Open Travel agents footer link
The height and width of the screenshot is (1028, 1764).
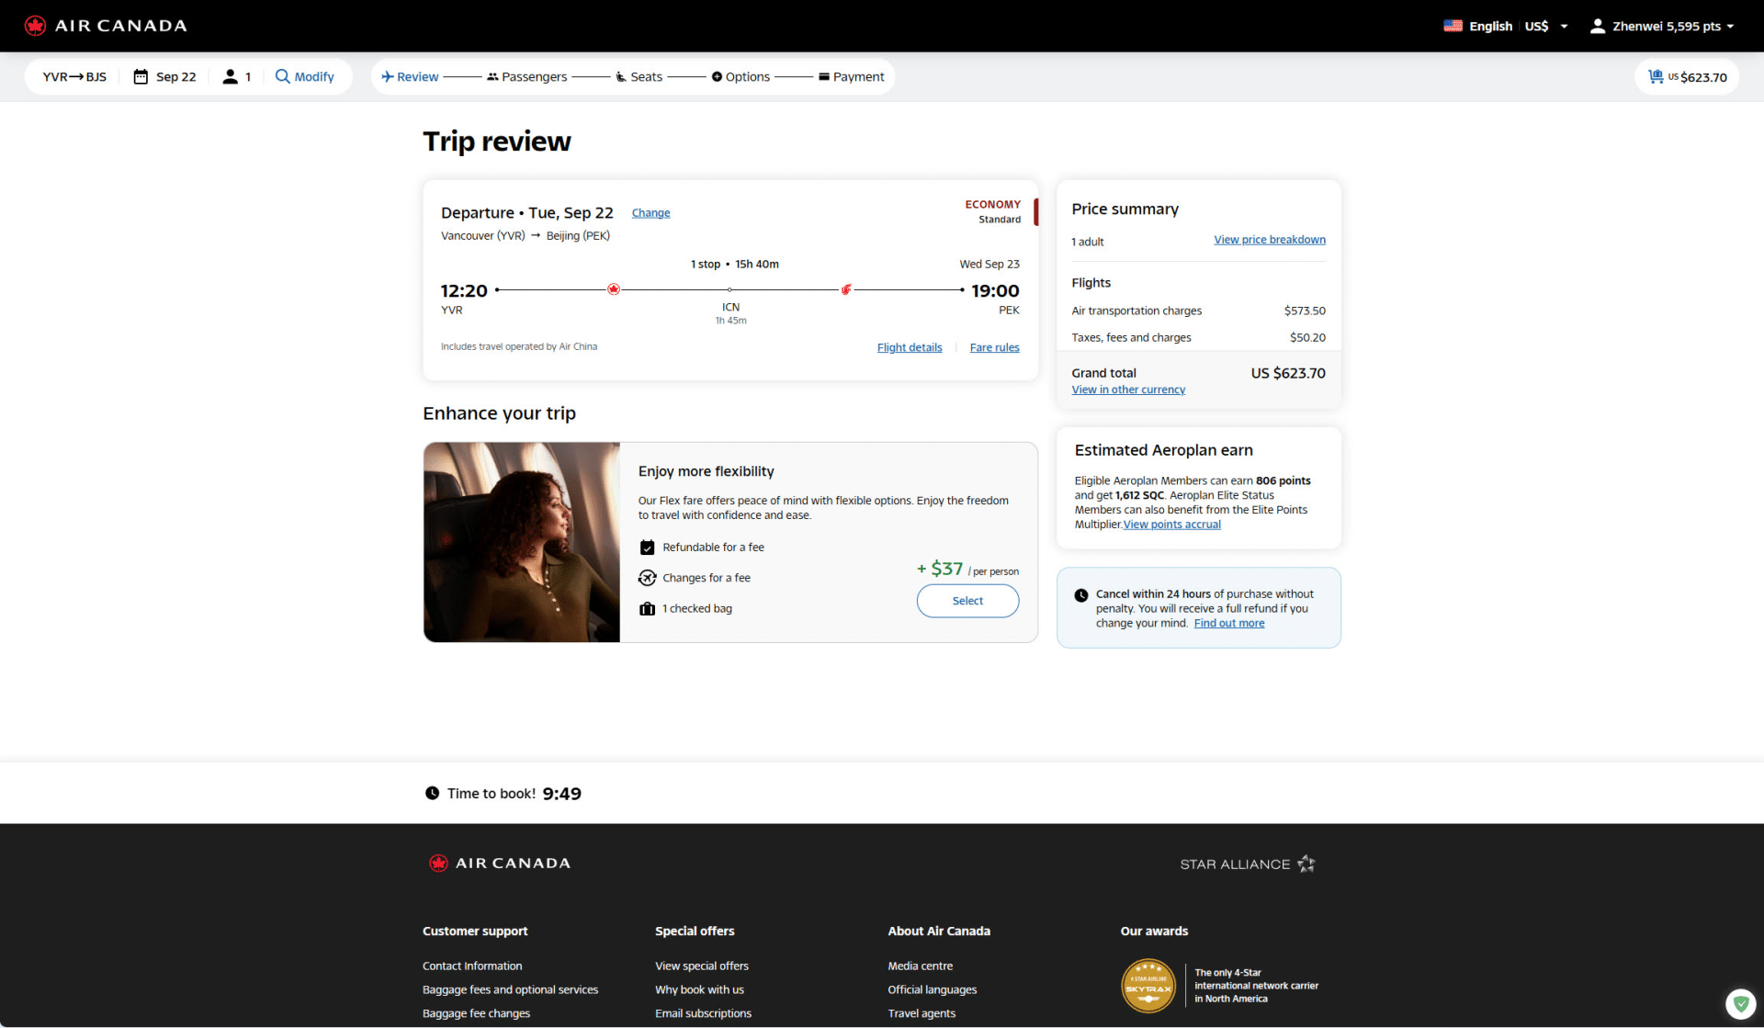pyautogui.click(x=922, y=1014)
